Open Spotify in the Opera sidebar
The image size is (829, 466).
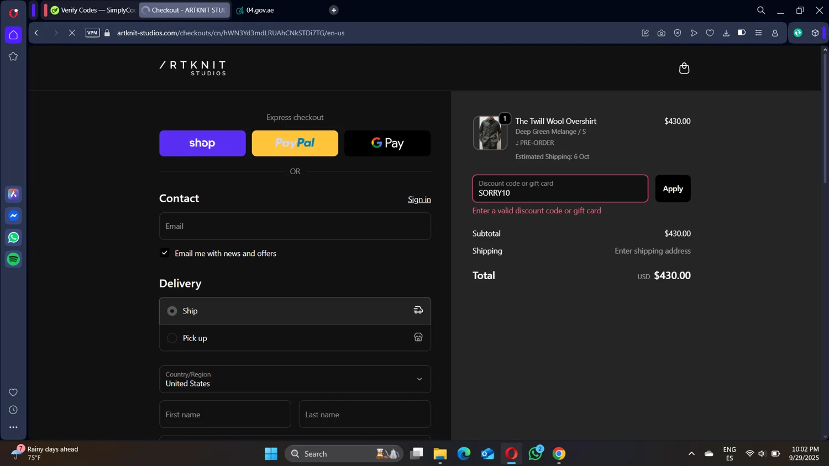(x=13, y=259)
